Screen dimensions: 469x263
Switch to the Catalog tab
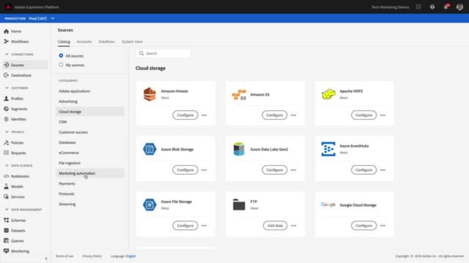64,41
